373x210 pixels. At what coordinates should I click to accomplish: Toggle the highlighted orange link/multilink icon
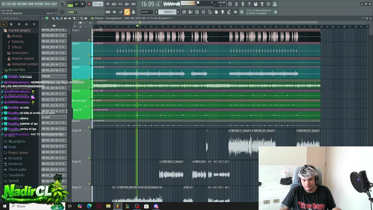(127, 12)
